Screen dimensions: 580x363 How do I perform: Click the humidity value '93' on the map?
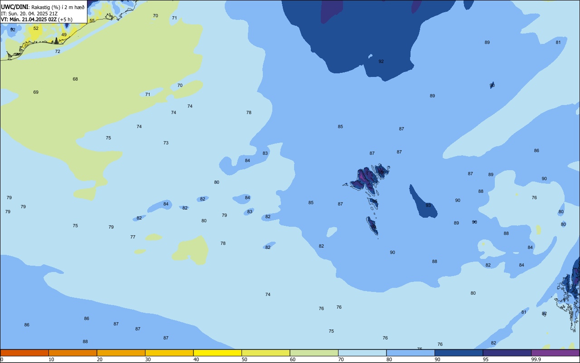[x=428, y=205]
